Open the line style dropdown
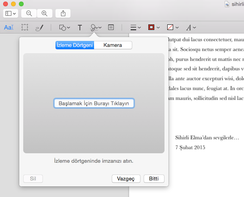 [135, 28]
